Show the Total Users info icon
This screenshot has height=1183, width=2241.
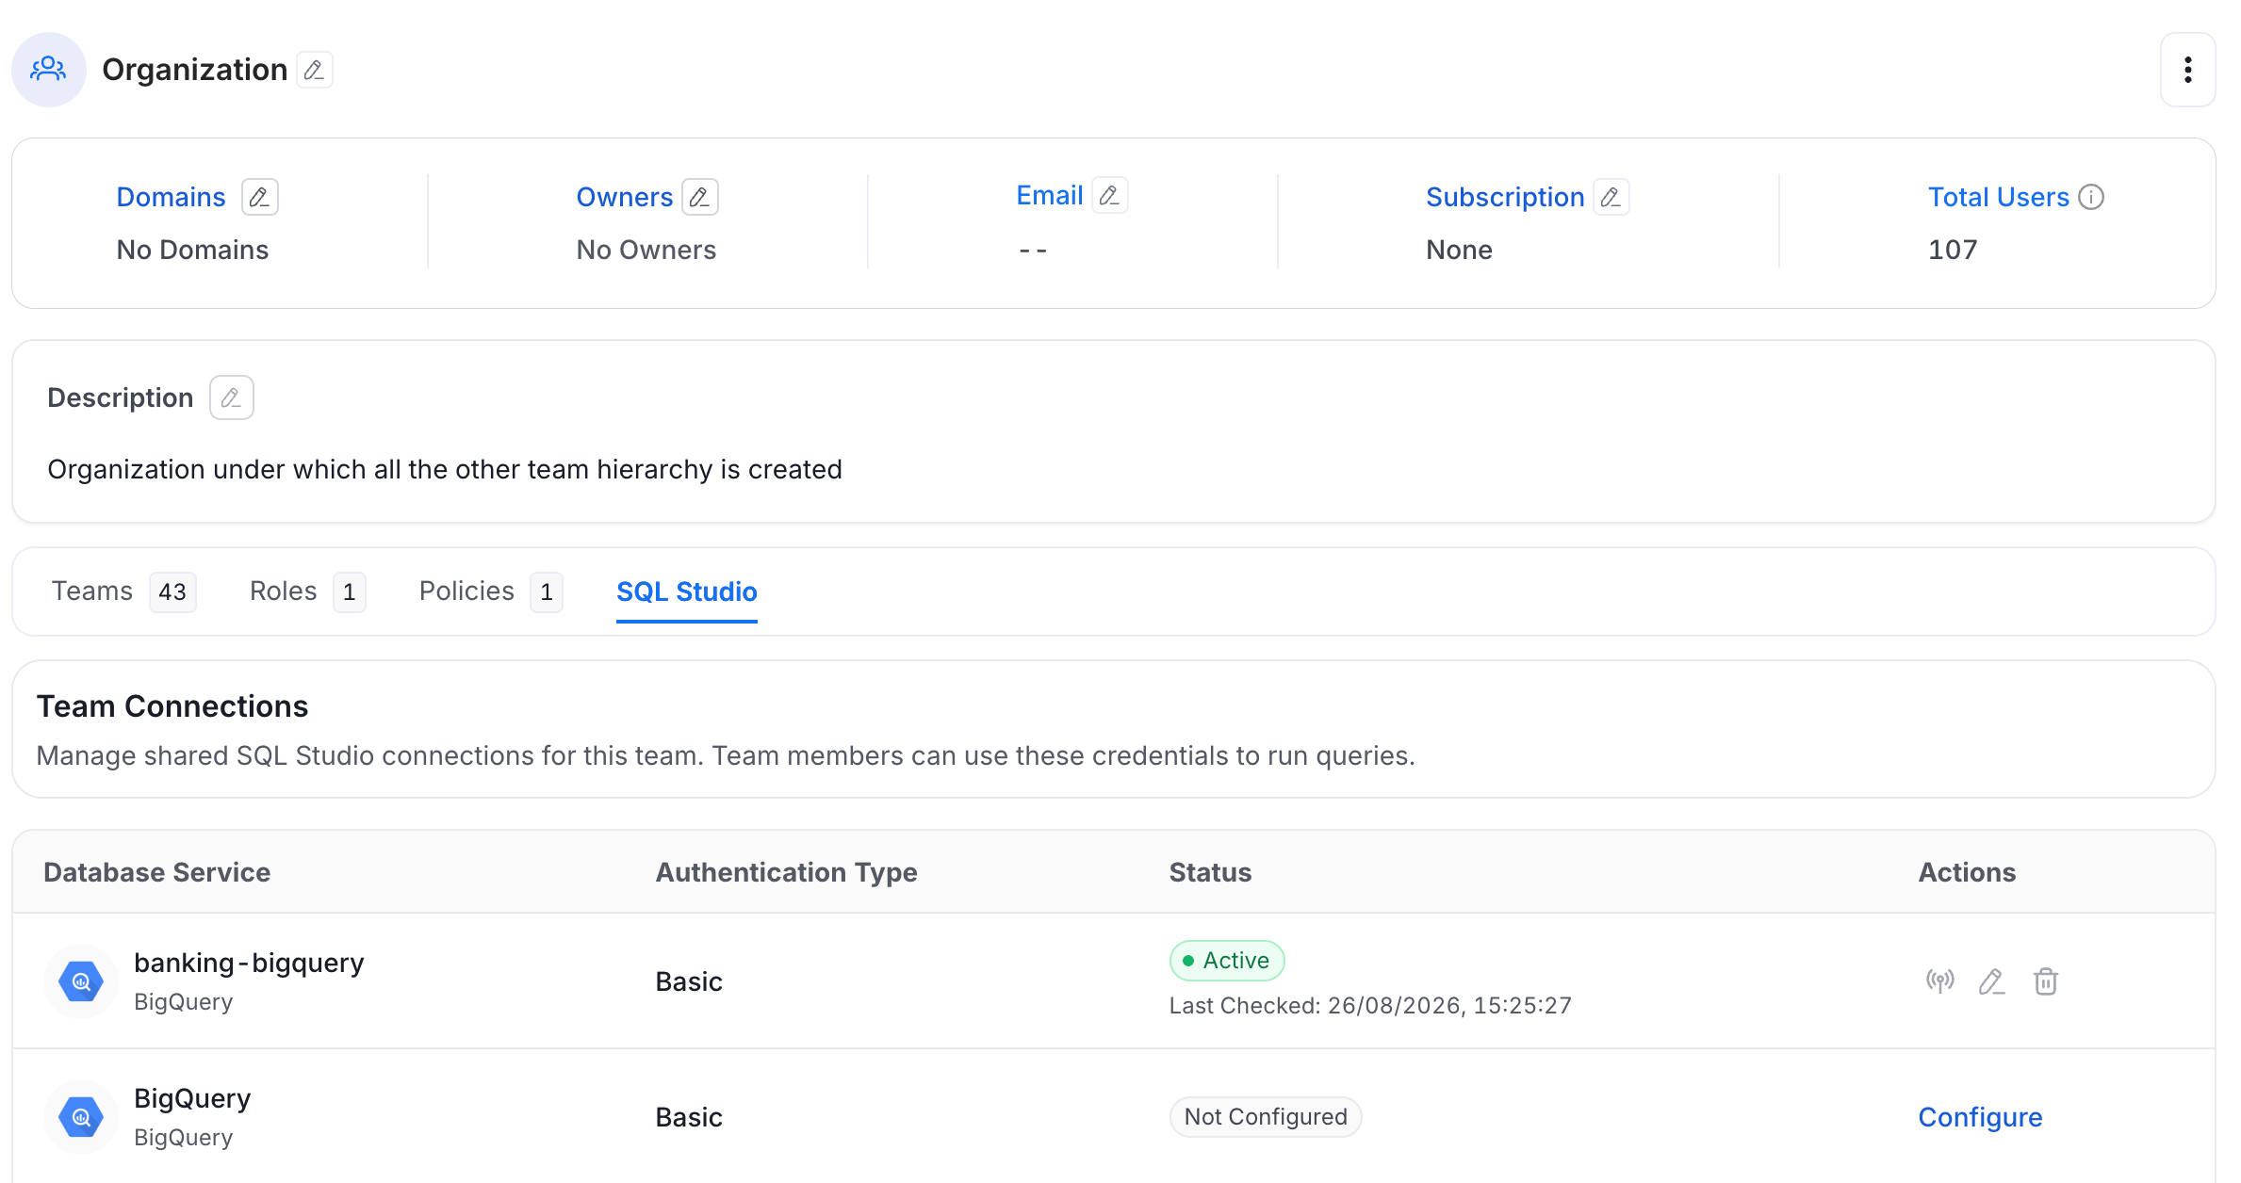(2091, 197)
